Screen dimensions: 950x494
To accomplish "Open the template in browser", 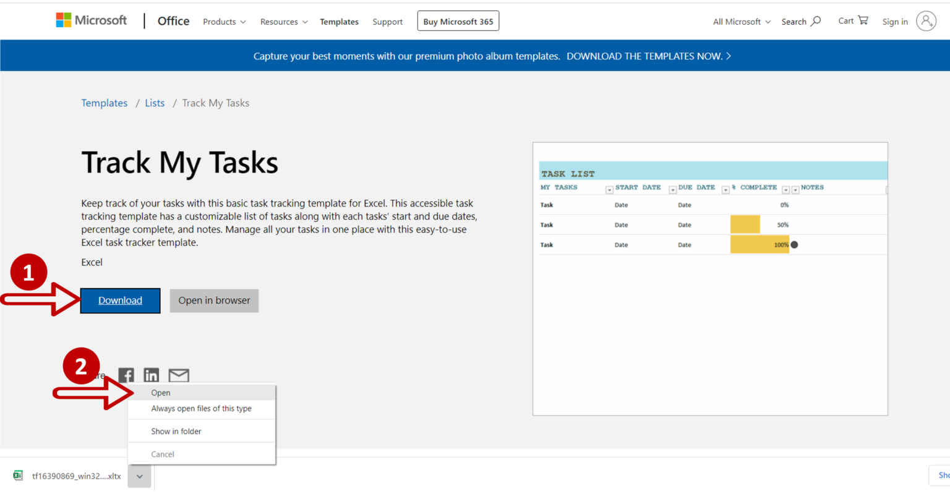I will 214,300.
